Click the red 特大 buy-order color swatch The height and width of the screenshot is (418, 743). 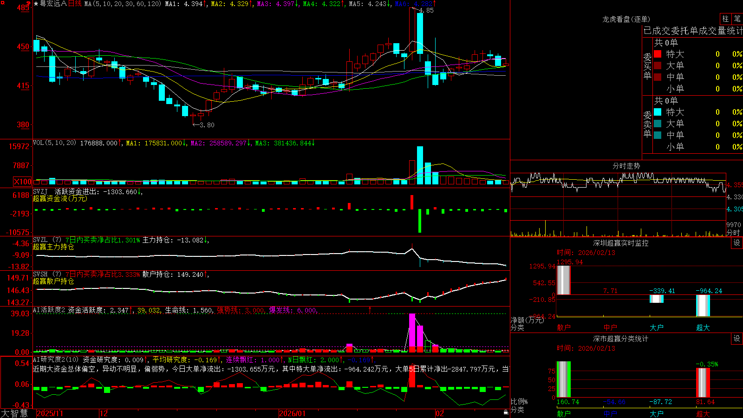click(x=658, y=54)
